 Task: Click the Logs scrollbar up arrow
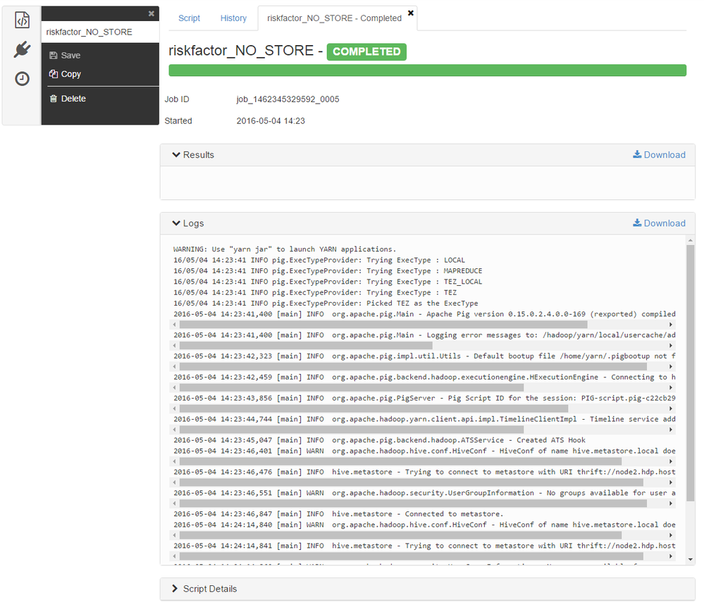click(x=691, y=241)
